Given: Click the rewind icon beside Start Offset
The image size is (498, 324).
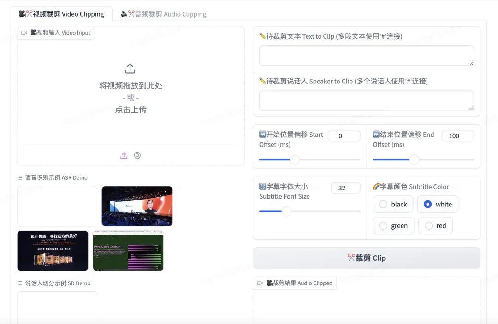Looking at the screenshot, I should click(262, 134).
